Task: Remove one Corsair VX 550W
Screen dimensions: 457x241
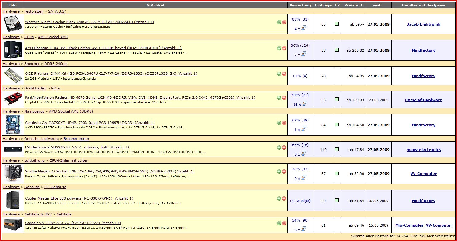Action: point(284,223)
